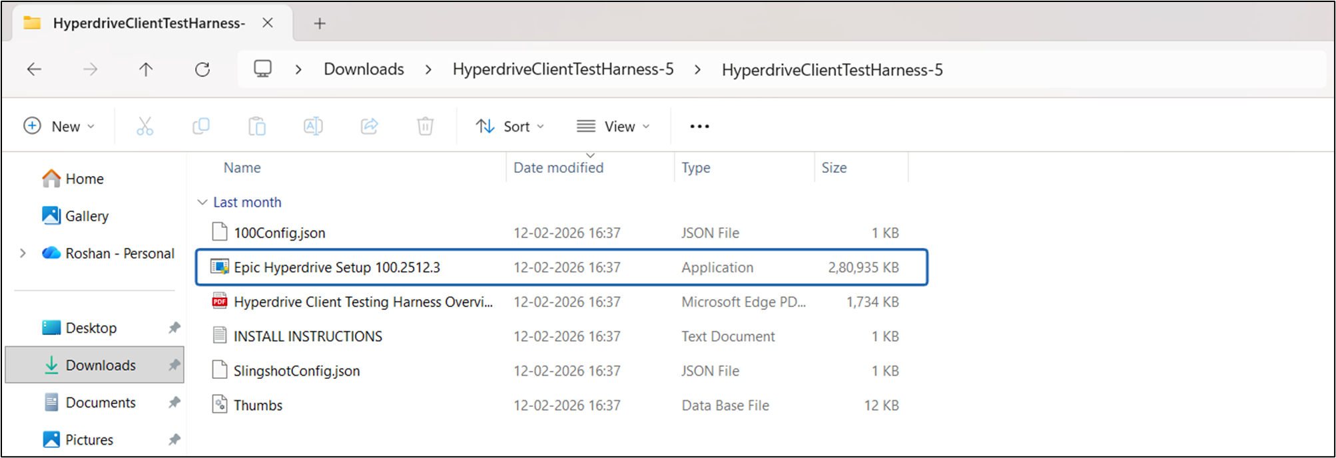Click the last HyperdriveClientTestHarness-5 breadcrumb
The height and width of the screenshot is (458, 1336).
pyautogui.click(x=832, y=70)
